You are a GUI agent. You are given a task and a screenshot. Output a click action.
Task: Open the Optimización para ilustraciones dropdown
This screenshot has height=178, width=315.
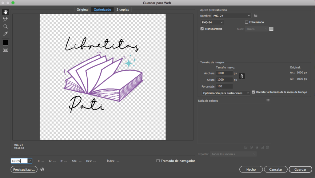pos(225,93)
